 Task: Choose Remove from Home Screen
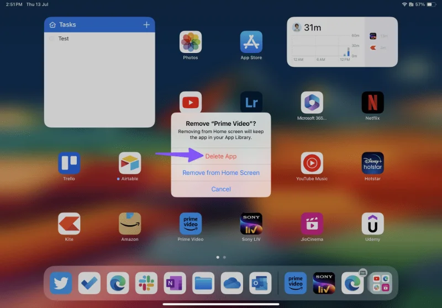pyautogui.click(x=220, y=173)
